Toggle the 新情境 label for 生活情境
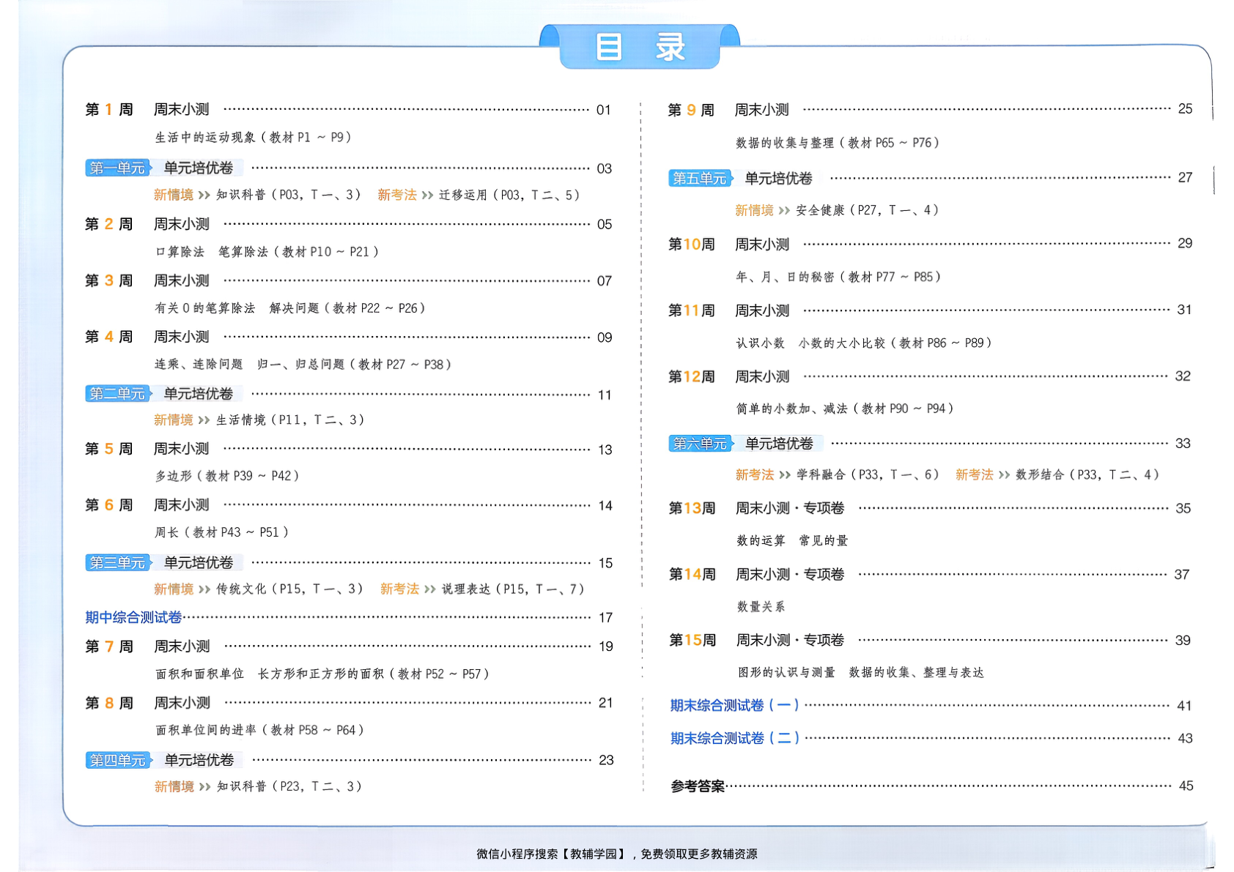Viewport: 1234px width, 872px height. click(174, 420)
